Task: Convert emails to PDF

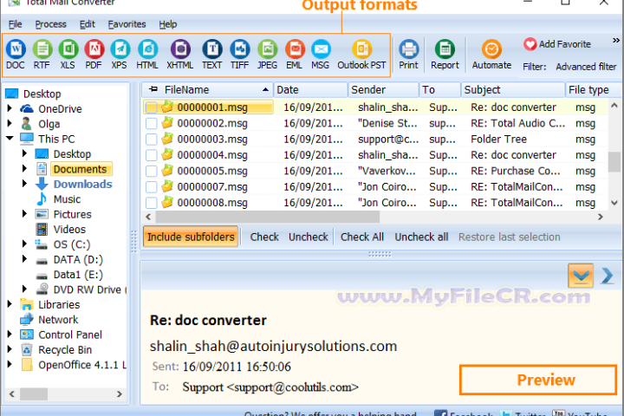Action: (94, 55)
